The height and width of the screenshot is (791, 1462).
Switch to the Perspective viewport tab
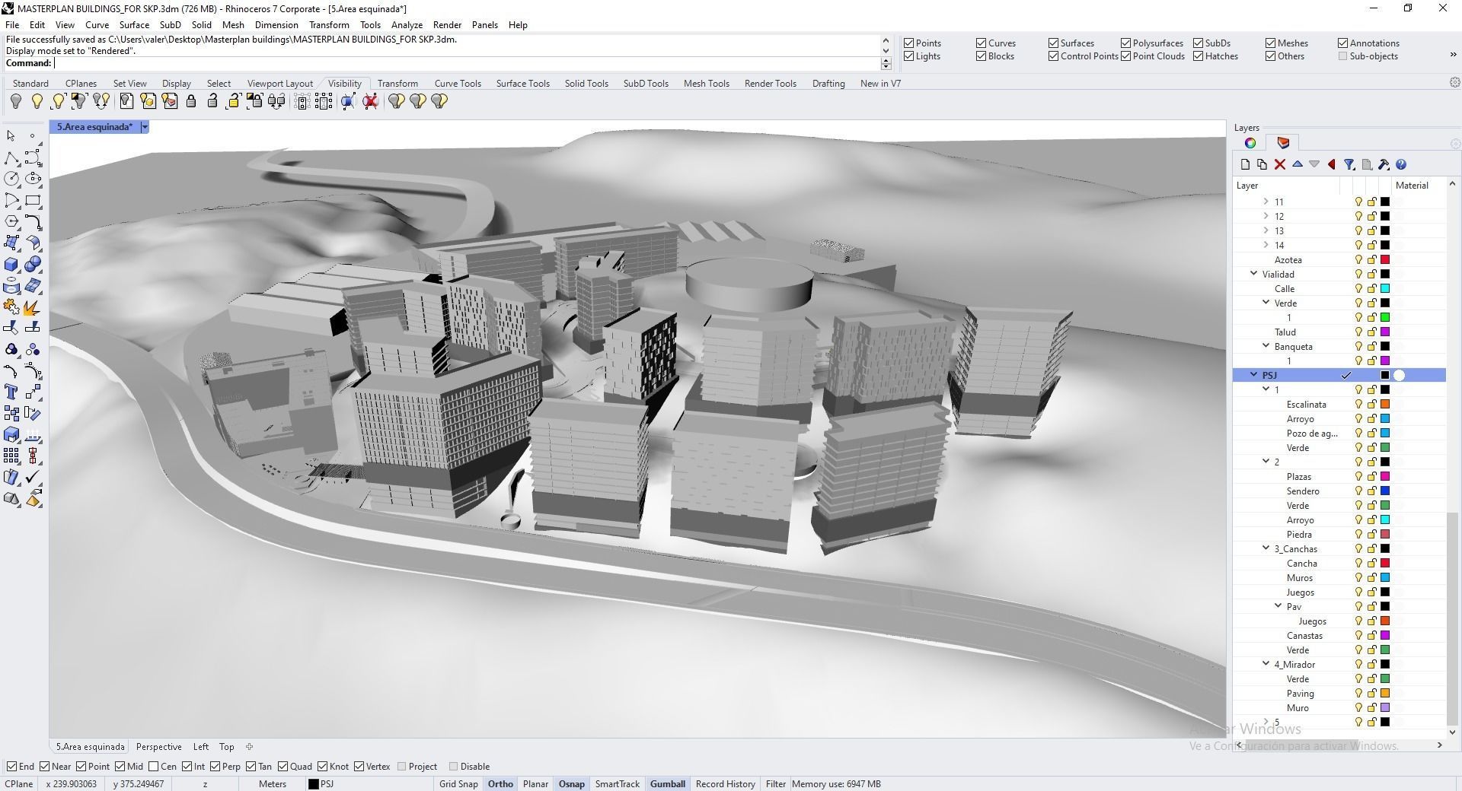pos(158,747)
